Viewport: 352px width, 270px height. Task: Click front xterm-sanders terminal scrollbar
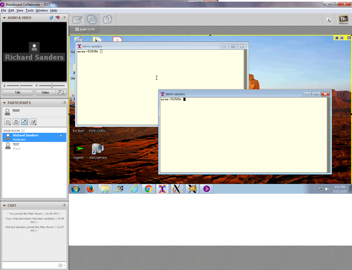(x=328, y=135)
